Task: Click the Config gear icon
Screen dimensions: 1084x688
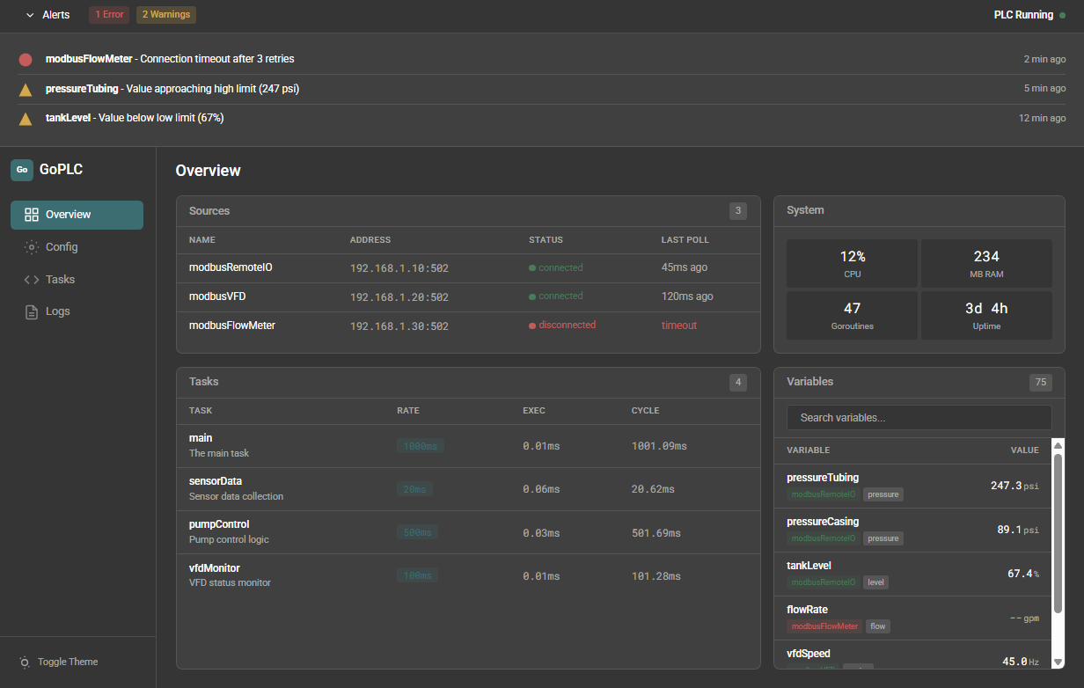Action: point(32,247)
